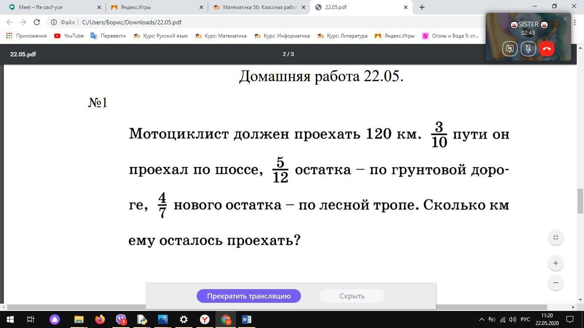The image size is (584, 328).
Task: Close the SISTER call overlay
Action: point(565,19)
